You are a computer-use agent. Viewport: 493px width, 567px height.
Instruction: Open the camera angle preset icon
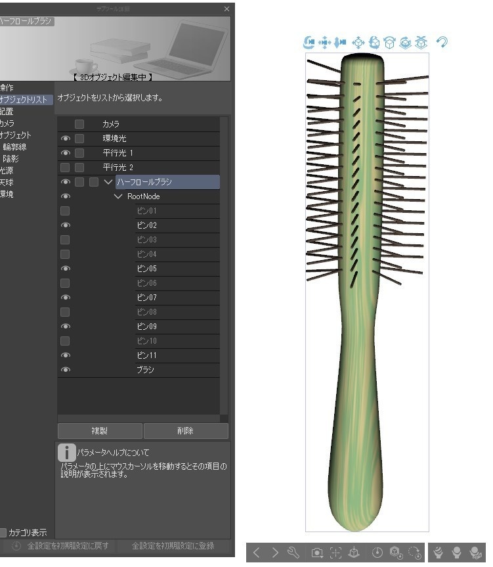pyautogui.click(x=317, y=553)
